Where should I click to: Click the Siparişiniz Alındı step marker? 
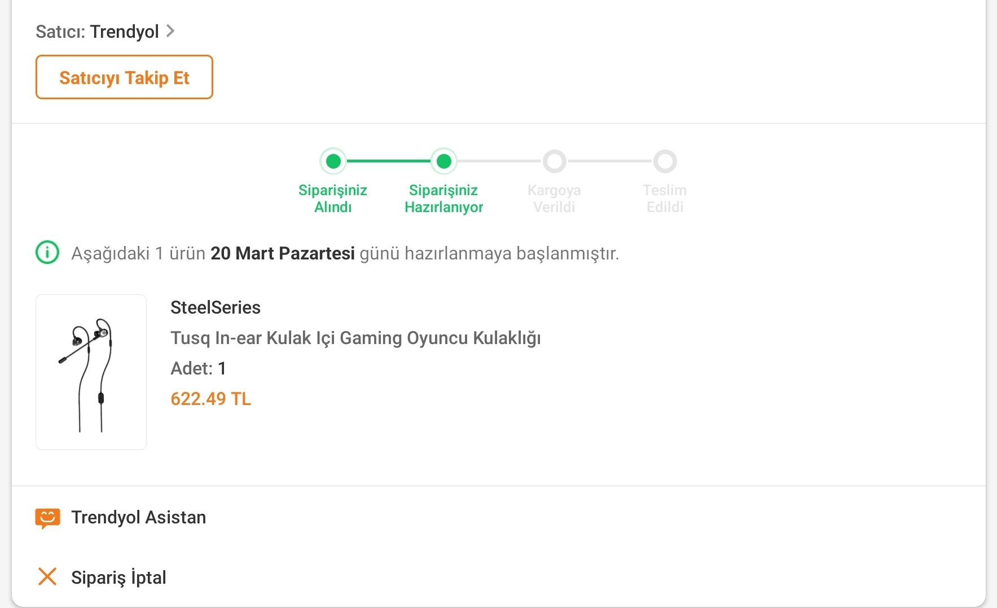[333, 161]
